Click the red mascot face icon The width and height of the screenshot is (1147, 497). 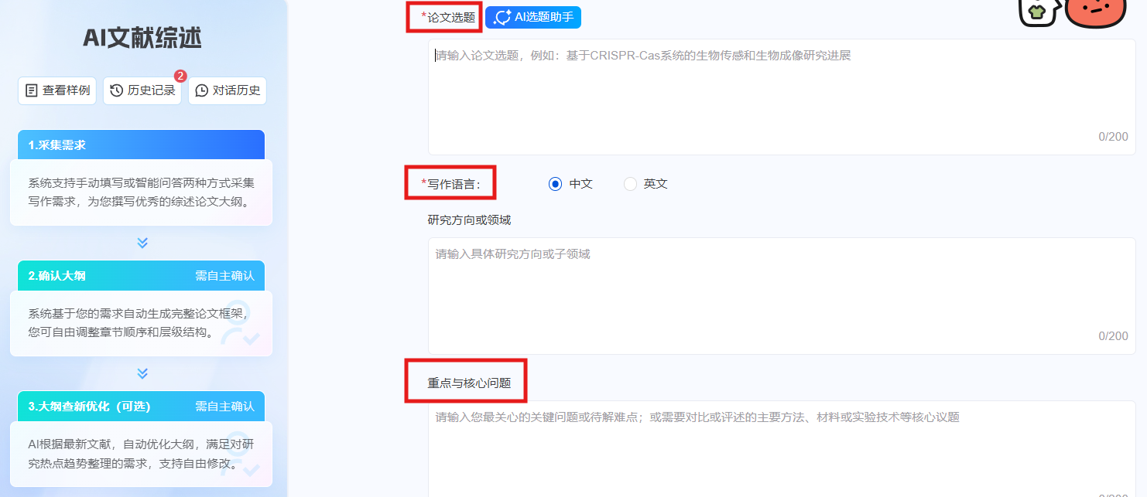[x=1095, y=11]
